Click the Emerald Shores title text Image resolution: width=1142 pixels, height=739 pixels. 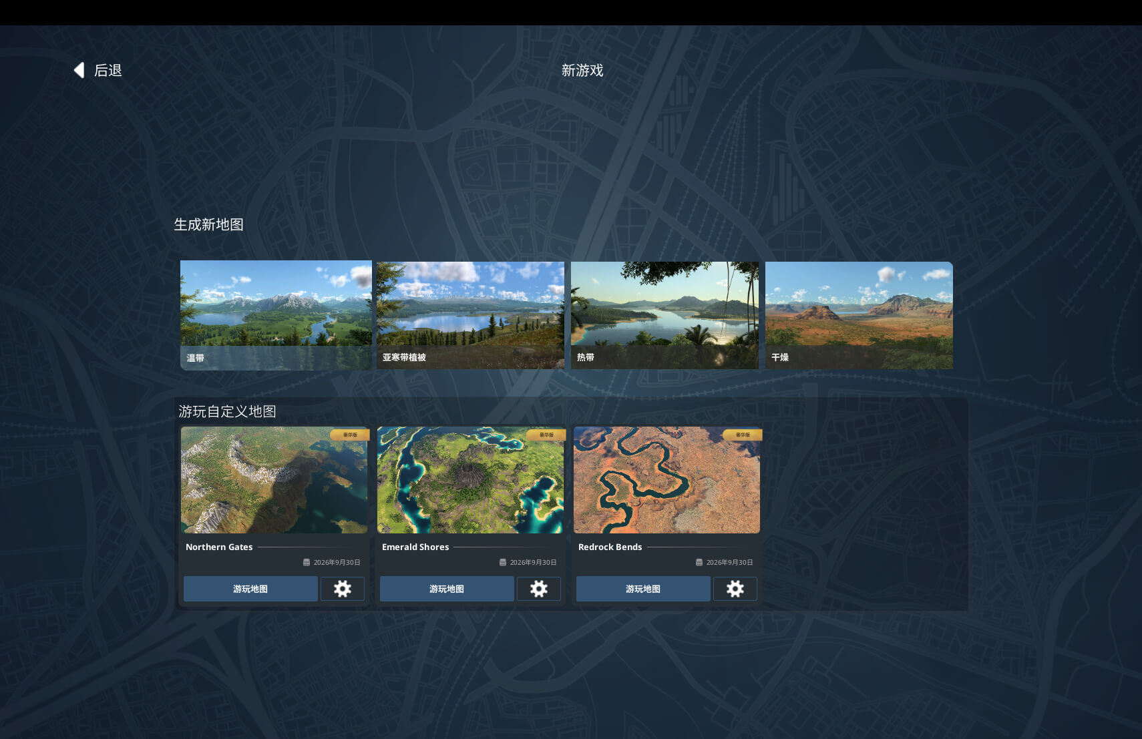(415, 547)
